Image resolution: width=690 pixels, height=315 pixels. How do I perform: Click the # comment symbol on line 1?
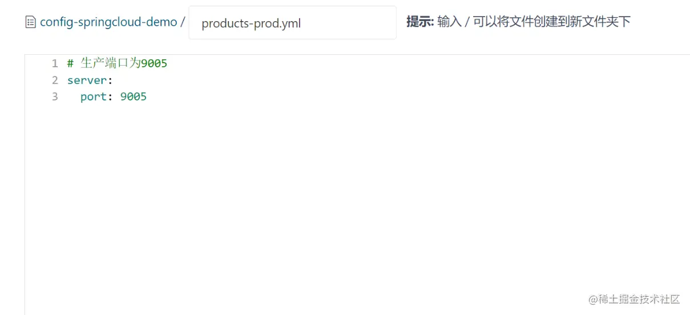(x=70, y=63)
